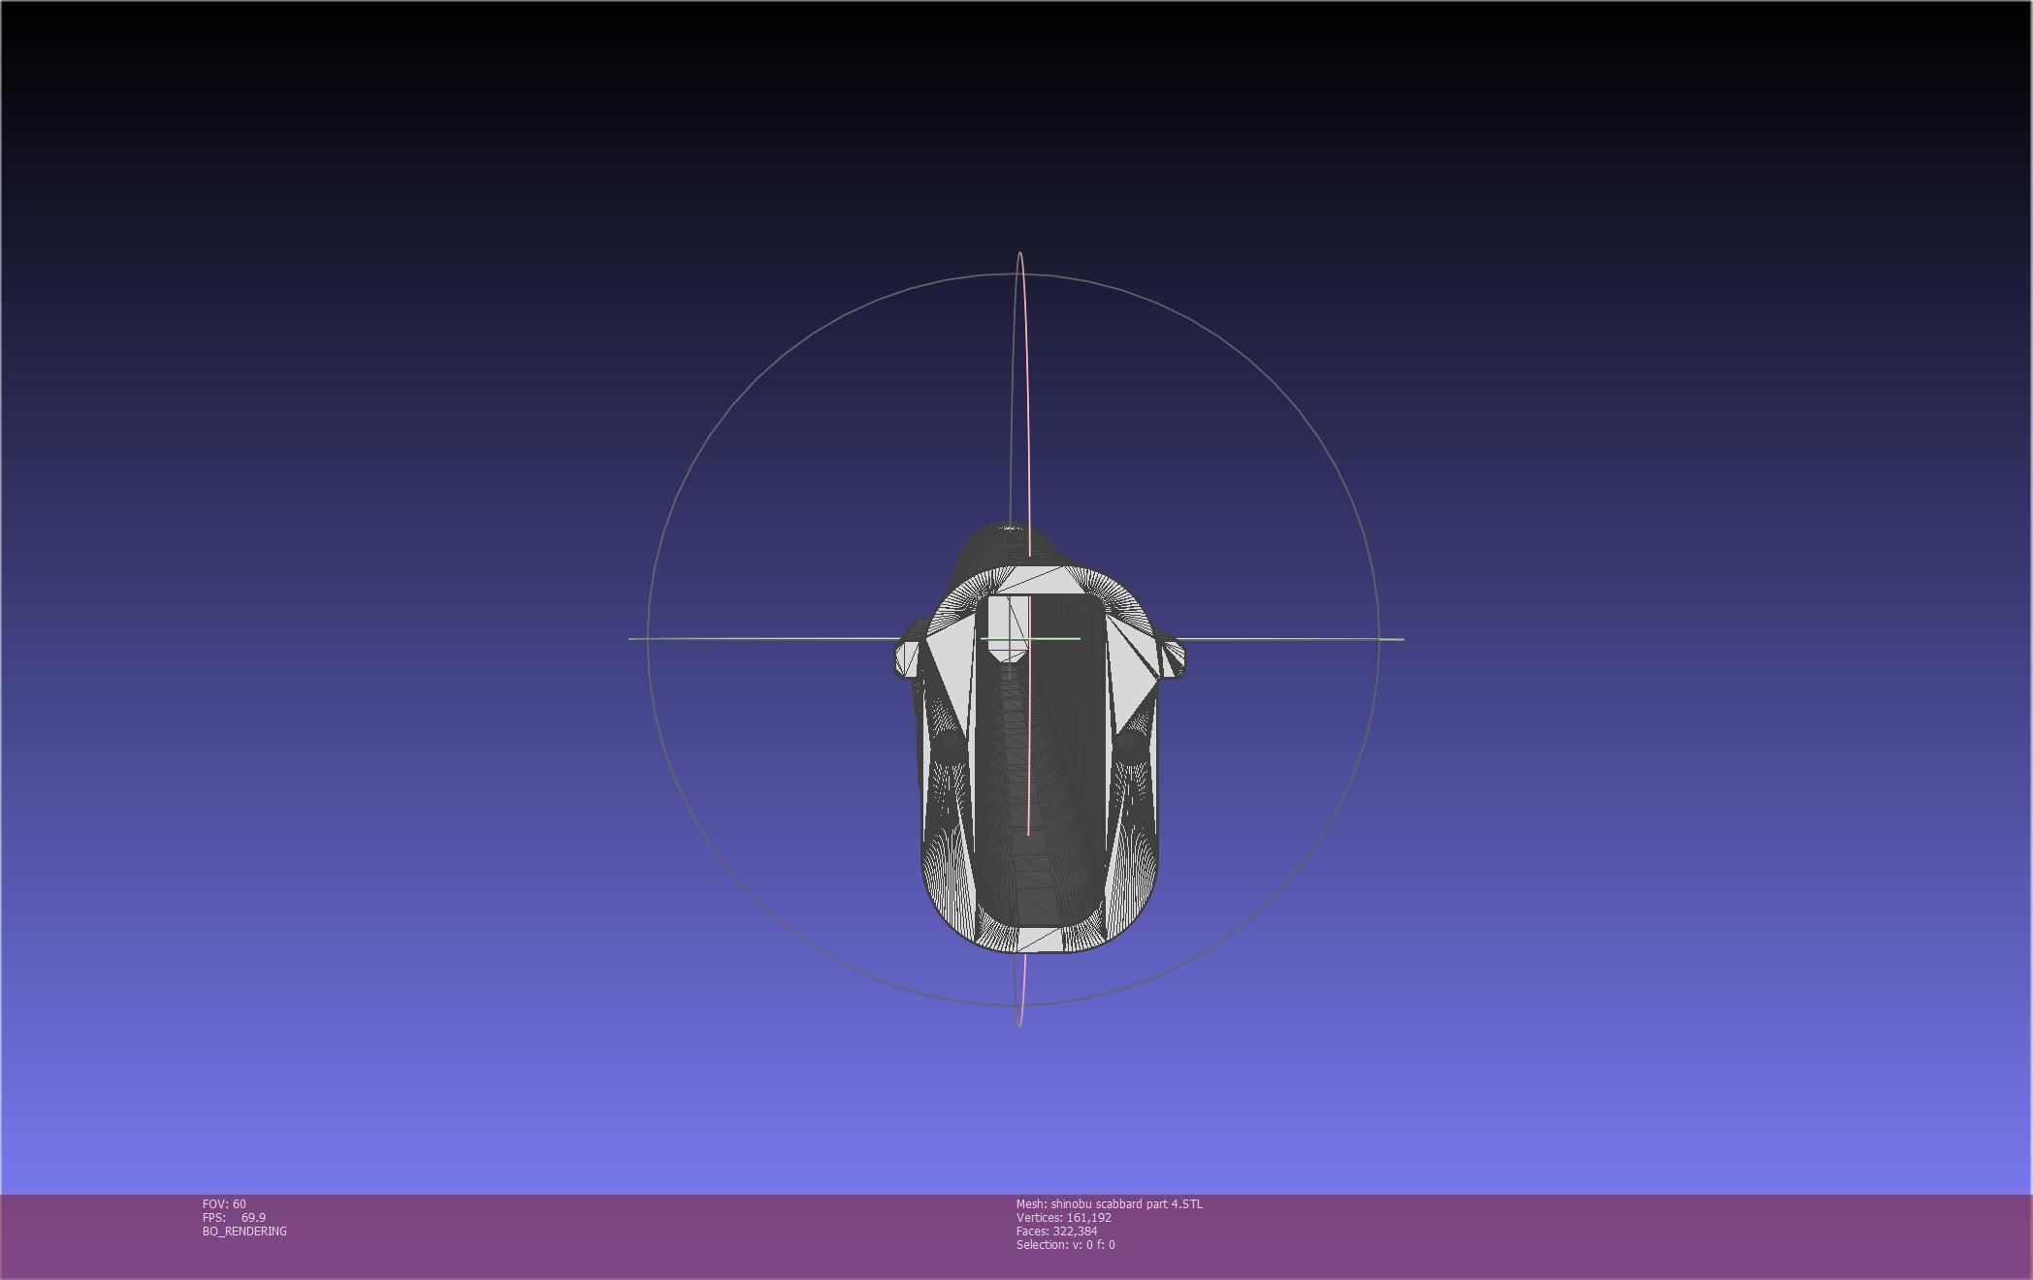Screen dimensions: 2033x1280
Task: Click the Vertices: 161,192 count
Action: point(1063,1217)
